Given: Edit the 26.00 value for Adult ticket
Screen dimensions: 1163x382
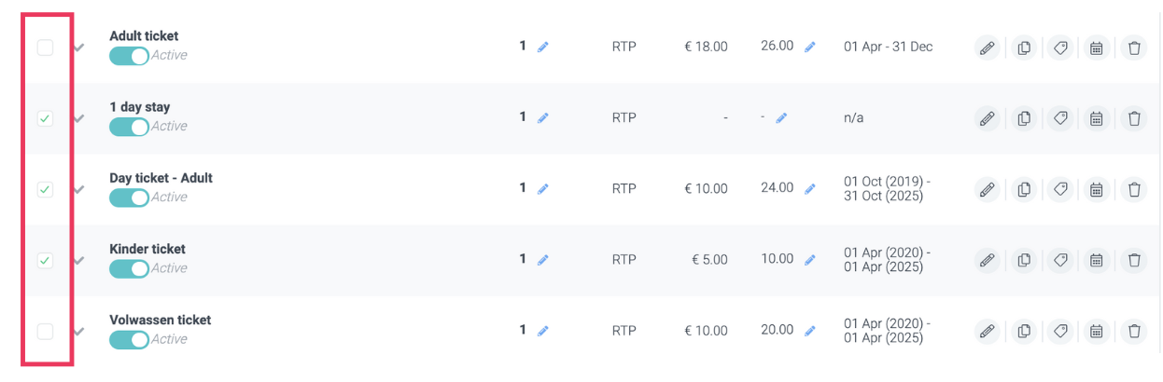Looking at the screenshot, I should 810,47.
